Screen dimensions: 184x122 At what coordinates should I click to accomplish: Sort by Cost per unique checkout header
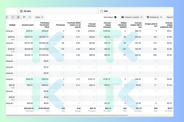(107, 25)
